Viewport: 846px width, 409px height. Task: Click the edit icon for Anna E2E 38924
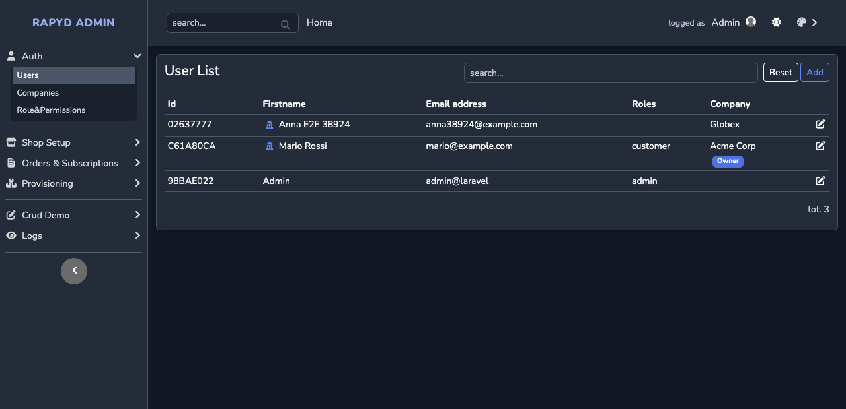coord(820,124)
